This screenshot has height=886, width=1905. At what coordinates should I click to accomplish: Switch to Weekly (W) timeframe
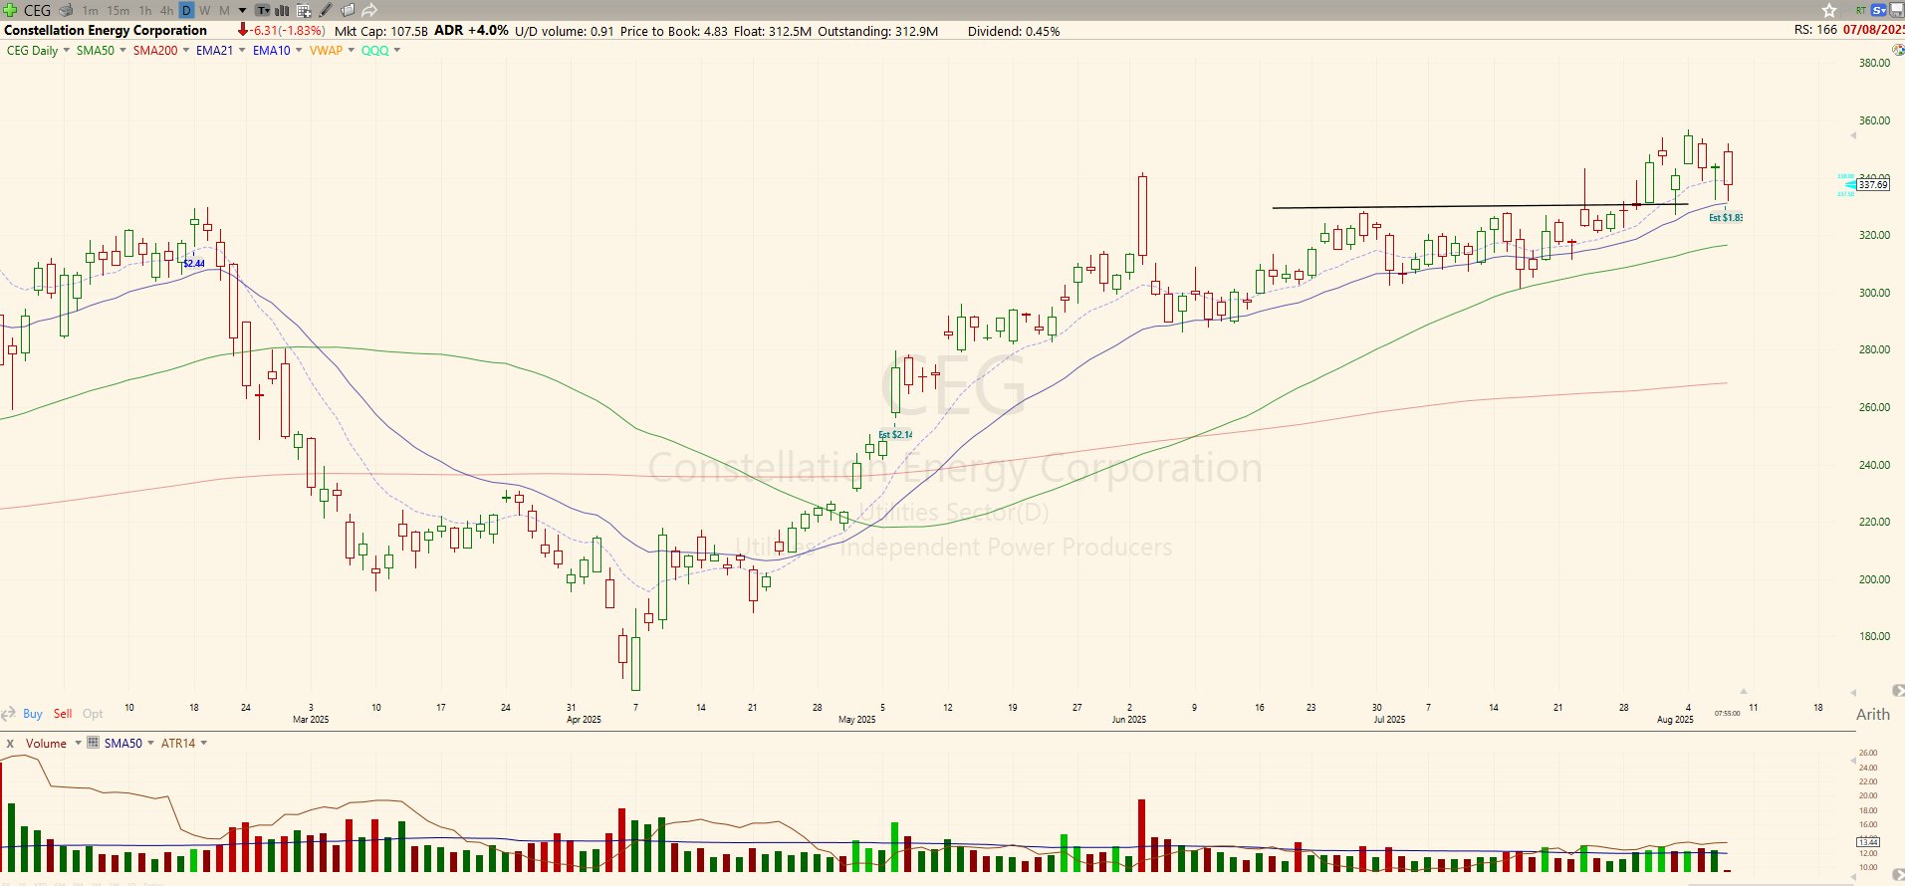point(205,11)
